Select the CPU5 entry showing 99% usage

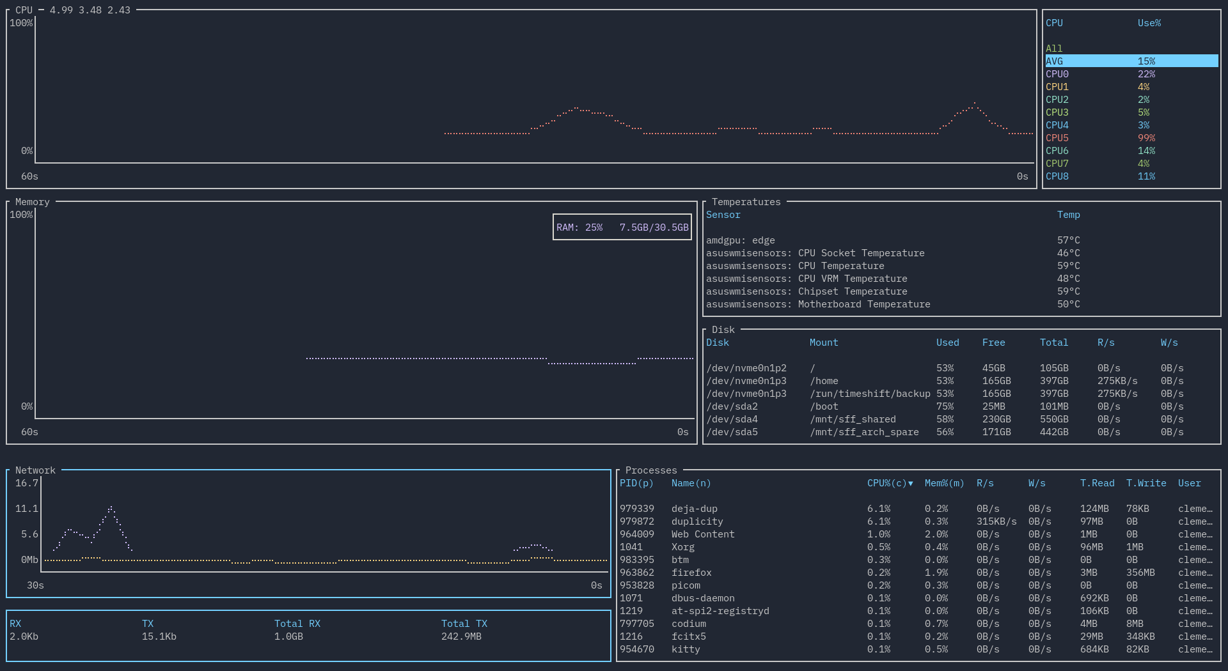[1057, 138]
